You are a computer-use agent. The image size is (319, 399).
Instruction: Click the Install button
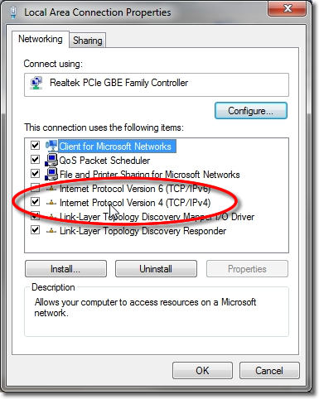pyautogui.click(x=65, y=269)
